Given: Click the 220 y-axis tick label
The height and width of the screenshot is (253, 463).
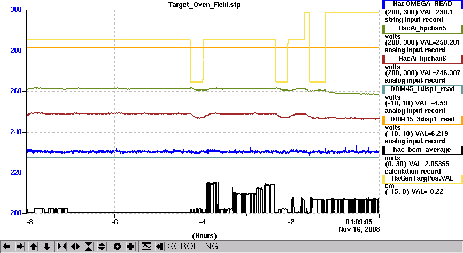Looking at the screenshot, I should point(16,173).
